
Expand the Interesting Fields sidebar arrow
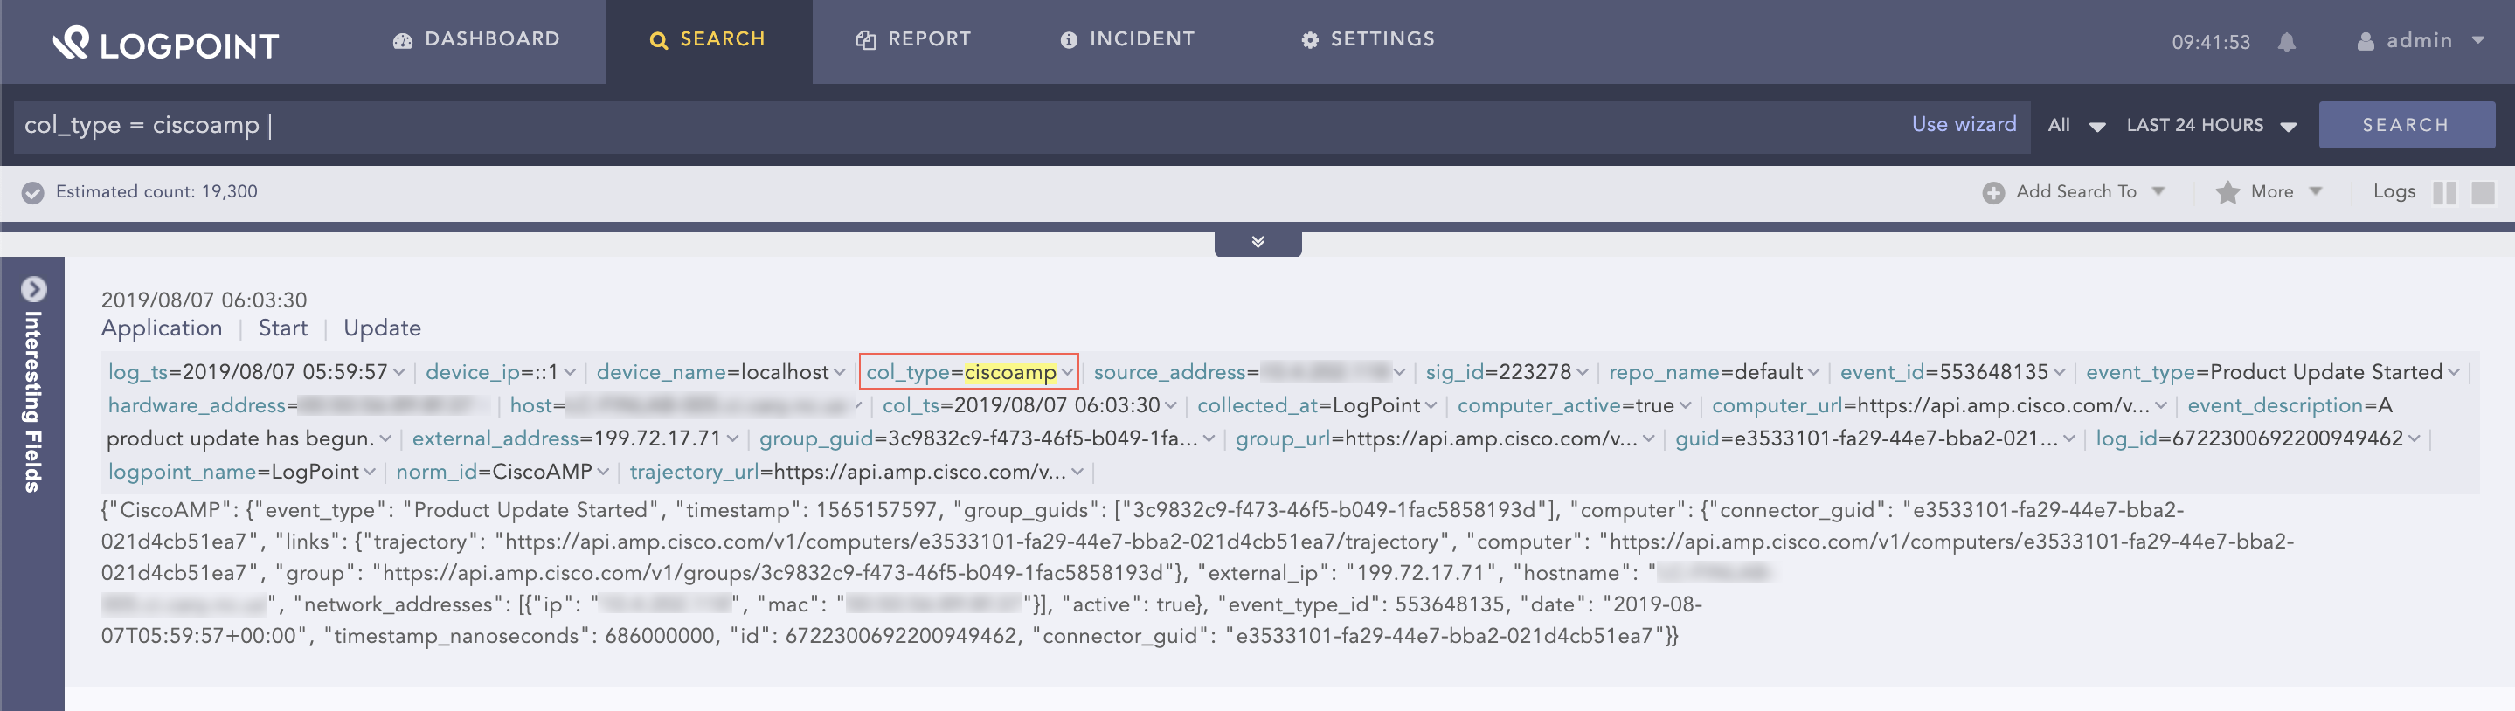(x=33, y=290)
